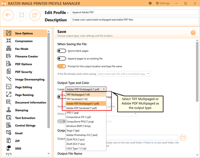Select the Stamping icon

point(9,110)
